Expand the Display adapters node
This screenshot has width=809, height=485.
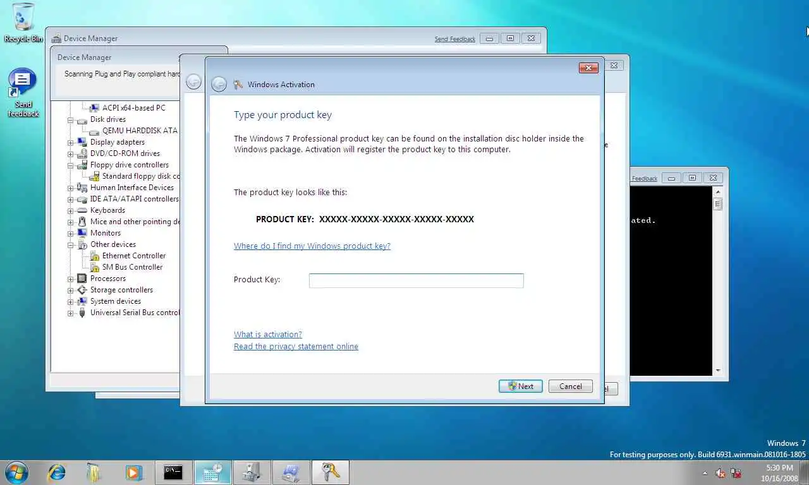coord(71,142)
